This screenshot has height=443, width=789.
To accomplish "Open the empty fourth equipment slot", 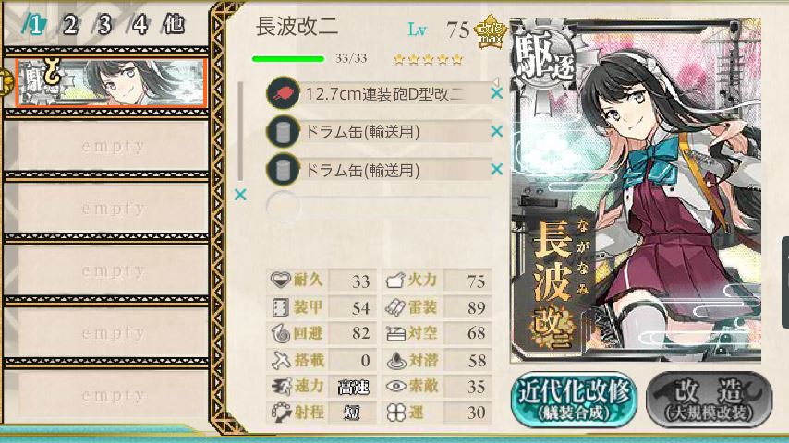I will point(379,207).
